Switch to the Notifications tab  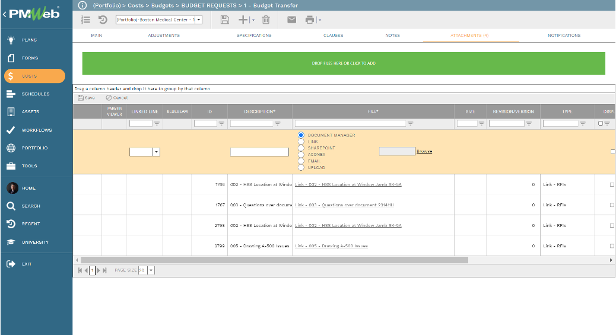564,36
